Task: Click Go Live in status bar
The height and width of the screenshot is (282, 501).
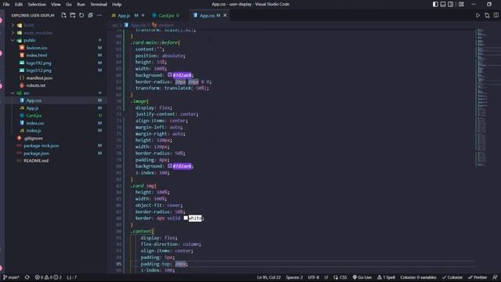Action: (x=362, y=277)
